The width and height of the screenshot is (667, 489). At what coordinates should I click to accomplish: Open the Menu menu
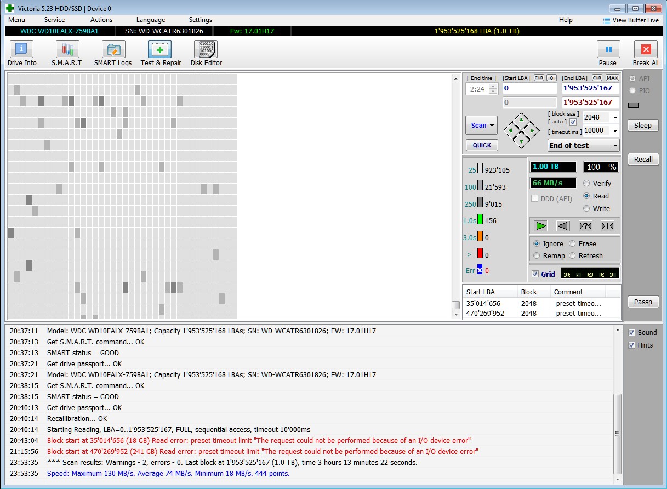click(x=17, y=20)
